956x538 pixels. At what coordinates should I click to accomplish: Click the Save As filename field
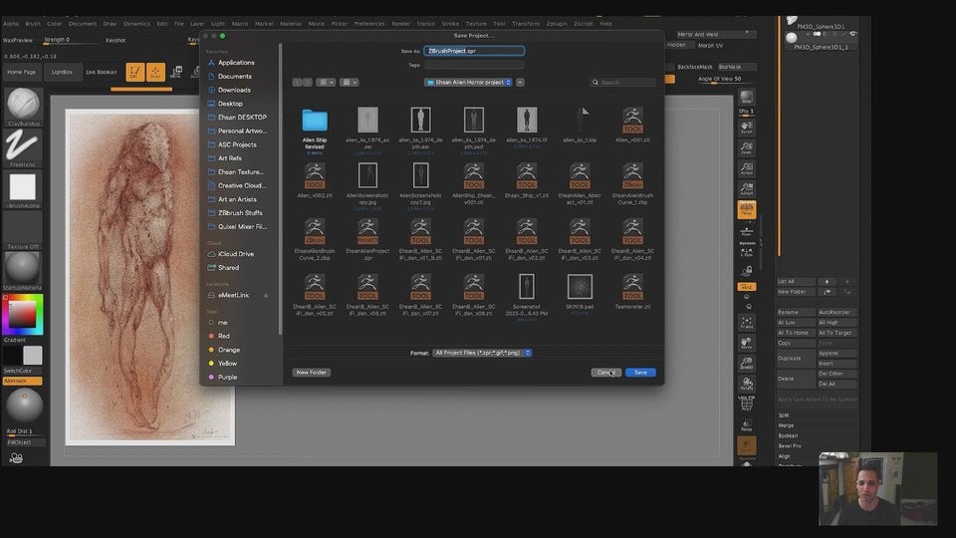click(x=473, y=50)
